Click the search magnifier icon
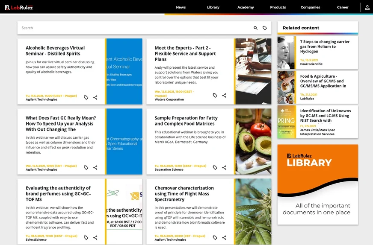This screenshot has height=245, width=373. pos(255,28)
